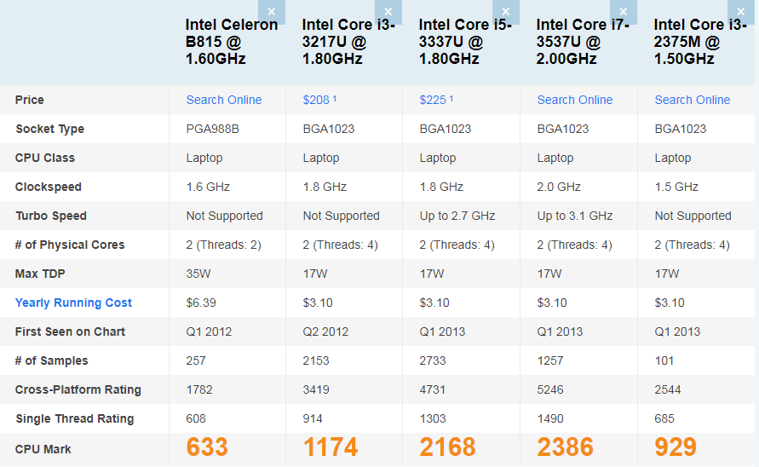This screenshot has width=759, height=467.
Task: Click the Intel Celeron B815 heading
Action: point(232,42)
